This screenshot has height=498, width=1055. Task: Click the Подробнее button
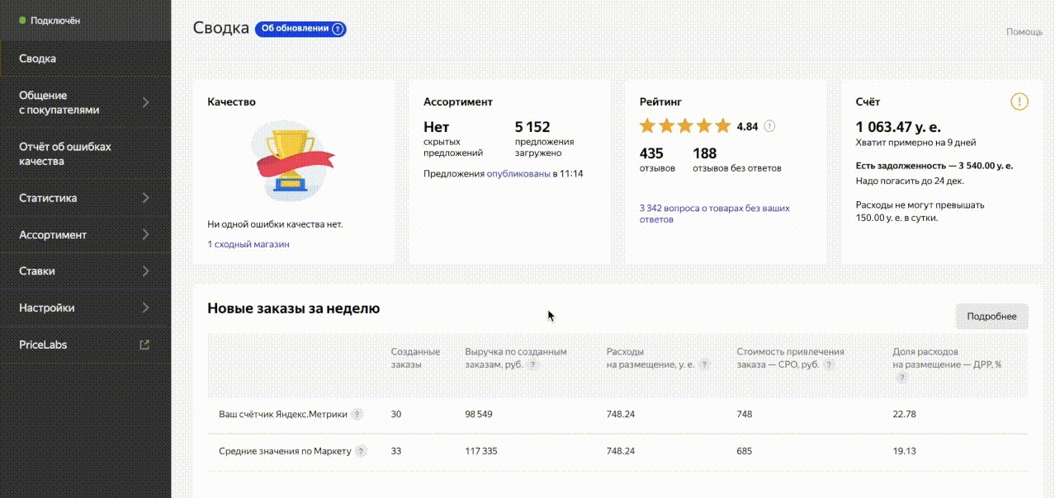[x=991, y=317]
